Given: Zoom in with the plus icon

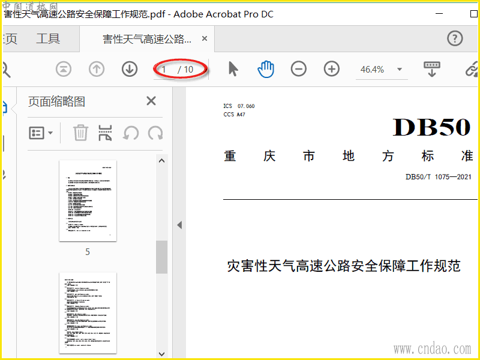Looking at the screenshot, I should pyautogui.click(x=332, y=69).
